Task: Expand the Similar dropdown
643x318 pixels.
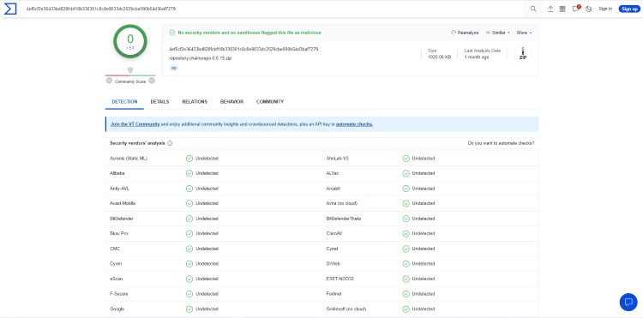Action: [x=498, y=33]
